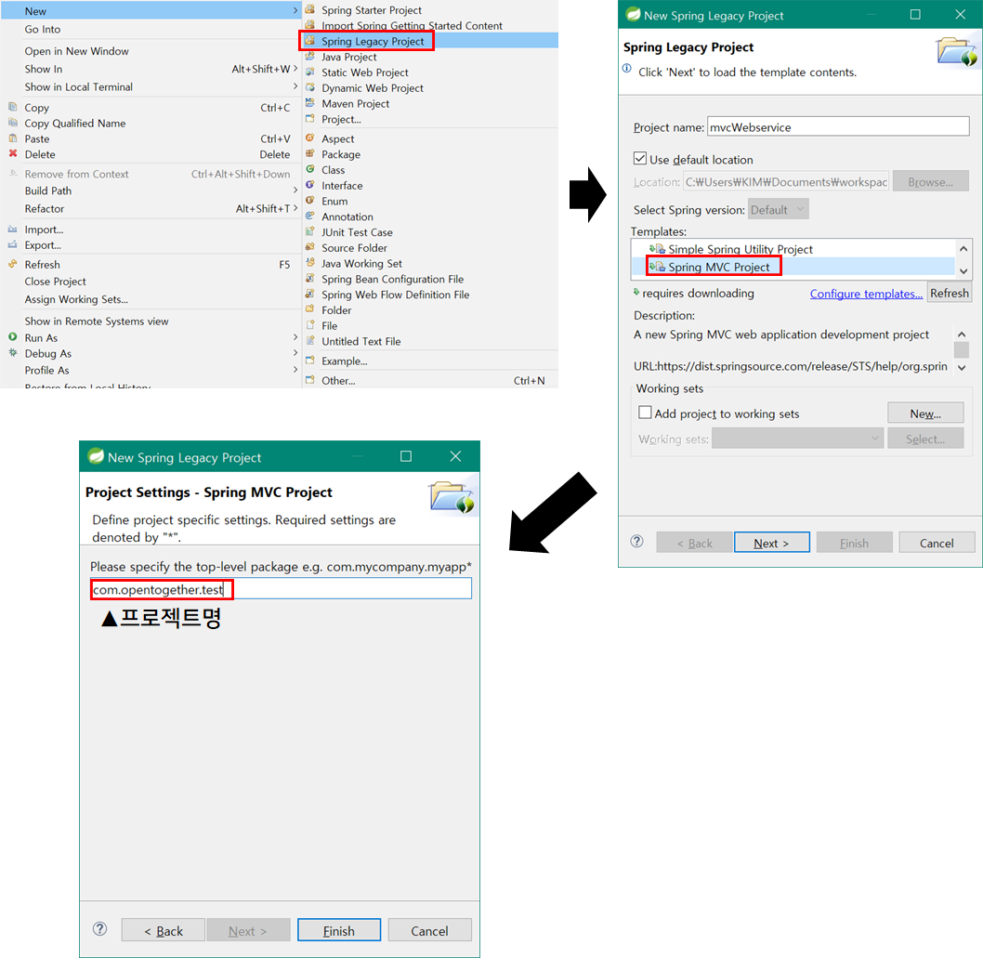The height and width of the screenshot is (958, 983).
Task: Select Spring MVC Project template
Action: point(718,267)
